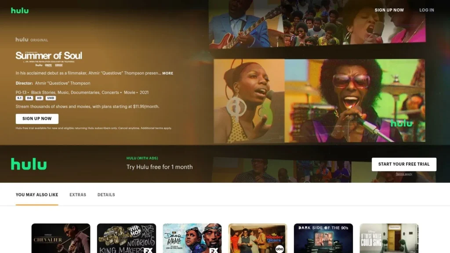Image resolution: width=450 pixels, height=253 pixels.
Task: Click the HULU (WITH ADS) label
Action: (x=142, y=158)
